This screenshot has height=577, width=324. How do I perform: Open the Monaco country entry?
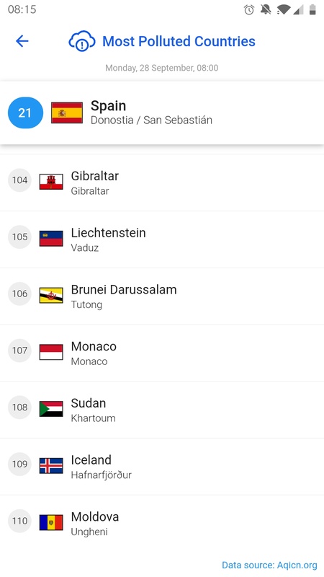tap(162, 353)
